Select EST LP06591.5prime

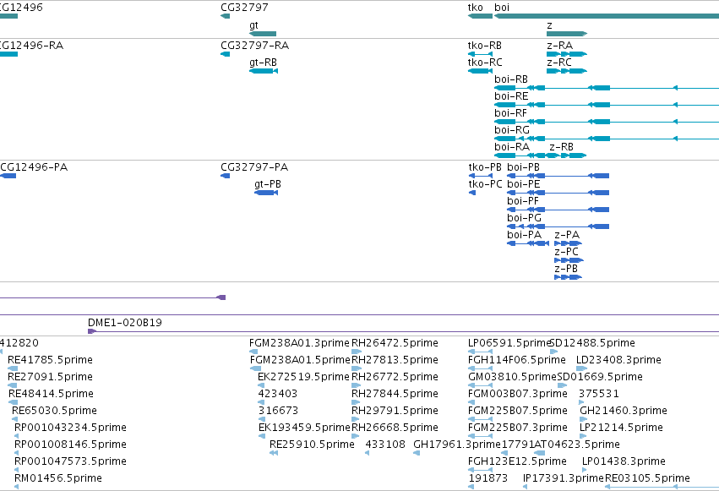(x=480, y=352)
